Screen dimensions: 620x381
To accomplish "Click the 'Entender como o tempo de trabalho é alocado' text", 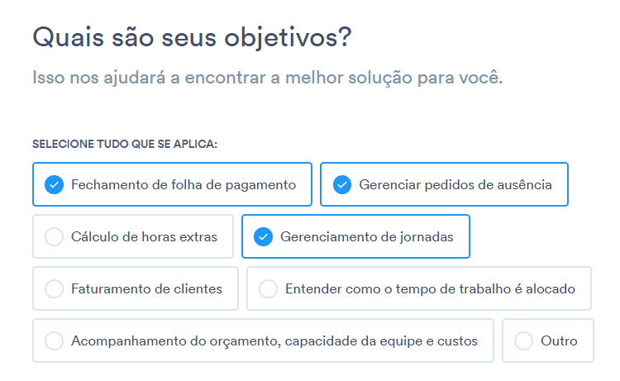I will pyautogui.click(x=430, y=289).
